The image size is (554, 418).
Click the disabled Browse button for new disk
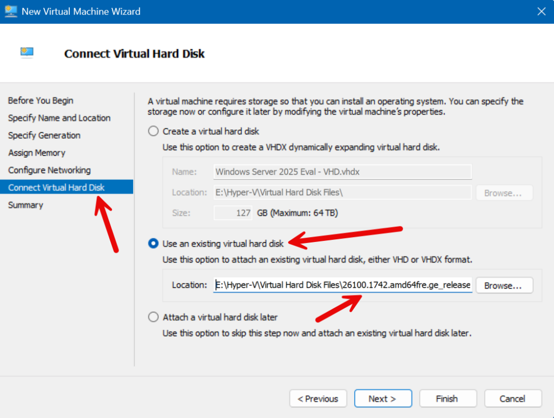[x=504, y=193]
